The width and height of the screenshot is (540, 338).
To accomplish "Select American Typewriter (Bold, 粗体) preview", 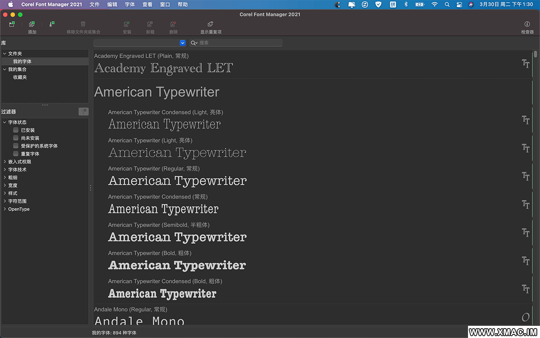I will pyautogui.click(x=177, y=265).
